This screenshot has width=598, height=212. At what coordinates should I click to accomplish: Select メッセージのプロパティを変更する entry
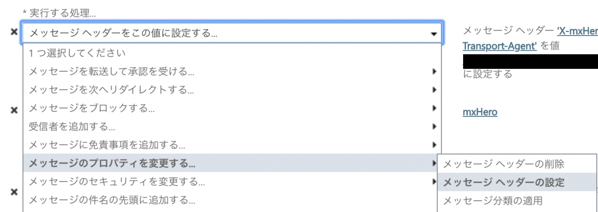(232, 163)
